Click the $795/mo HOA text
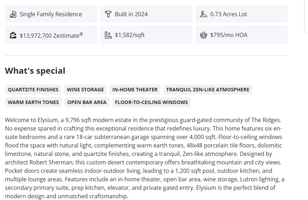 [x=229, y=35]
